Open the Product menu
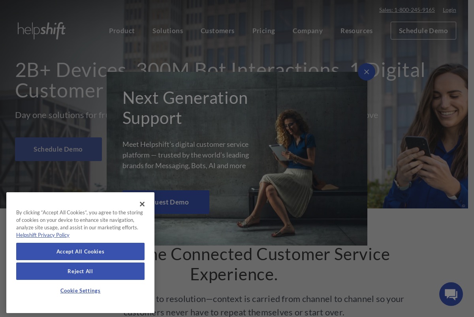The width and height of the screenshot is (474, 317). [122, 31]
